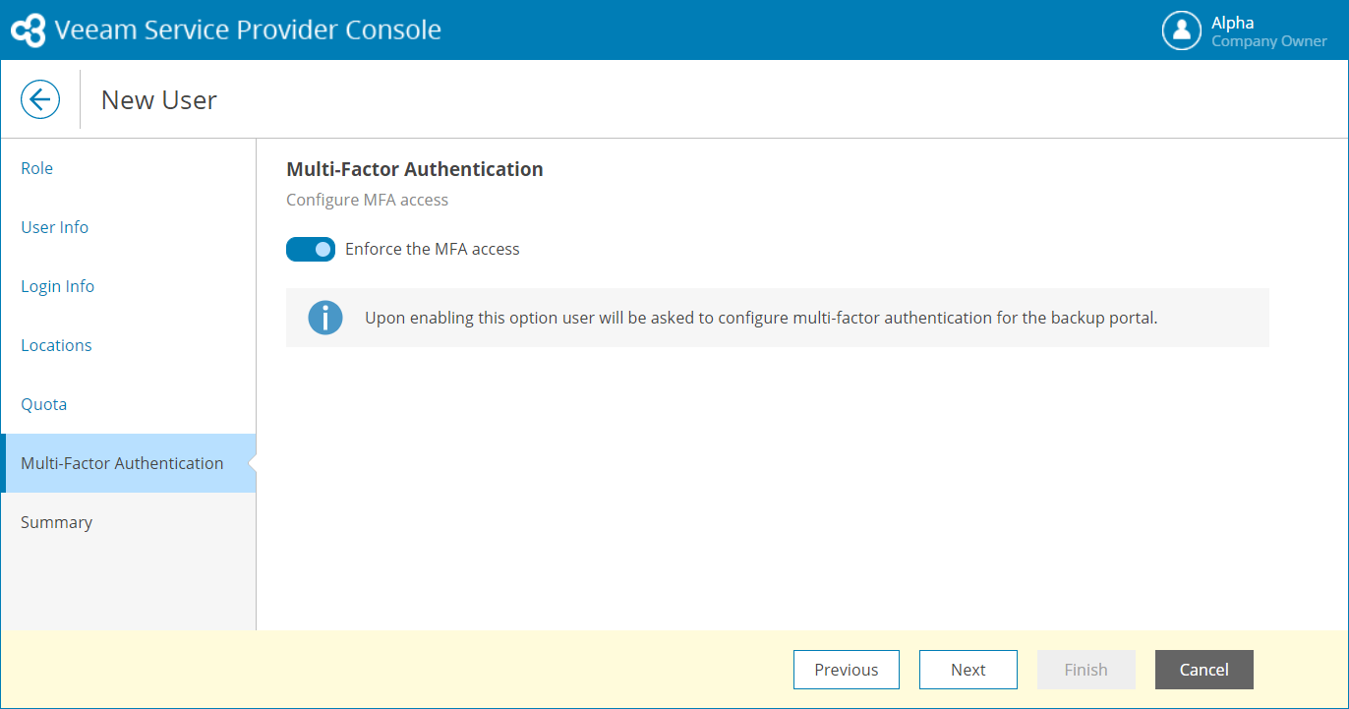Click the blue information icon

click(325, 318)
